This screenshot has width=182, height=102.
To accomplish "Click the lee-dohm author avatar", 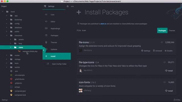I will 80,70.
